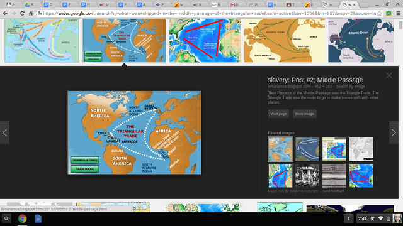The image size is (403, 226).
Task: Switch to the tab labeled T
Action: pyautogui.click(x=292, y=4)
